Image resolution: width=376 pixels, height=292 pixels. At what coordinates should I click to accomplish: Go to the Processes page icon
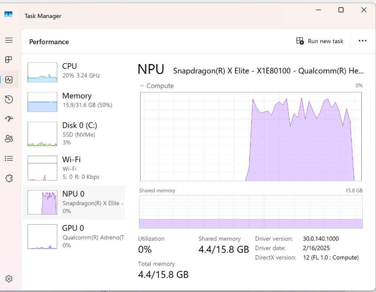pyautogui.click(x=9, y=60)
